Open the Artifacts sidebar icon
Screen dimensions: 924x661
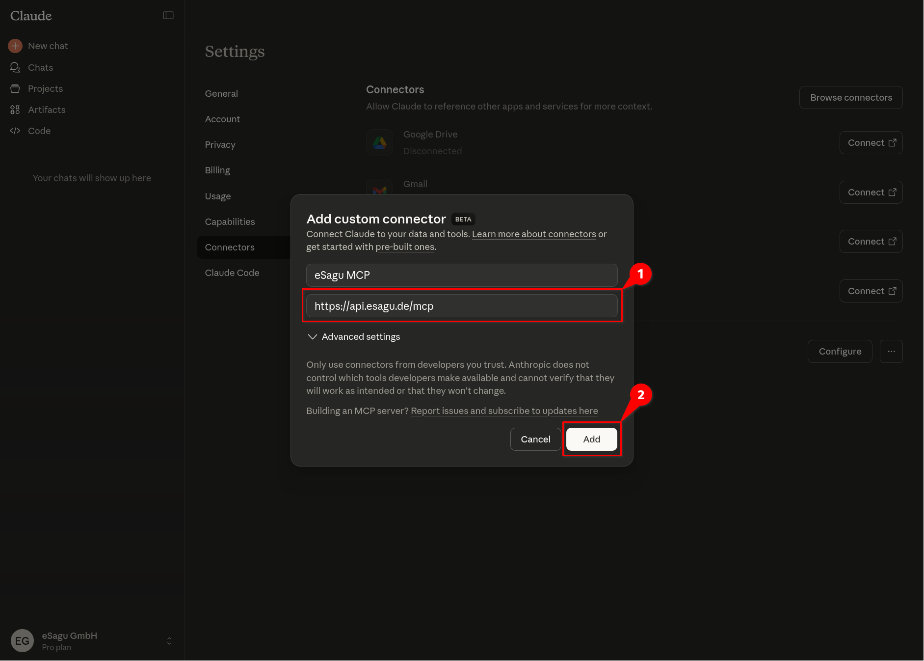(x=15, y=110)
